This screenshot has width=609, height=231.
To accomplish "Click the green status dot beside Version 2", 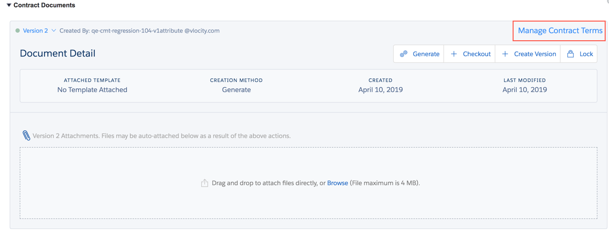I will pos(18,31).
